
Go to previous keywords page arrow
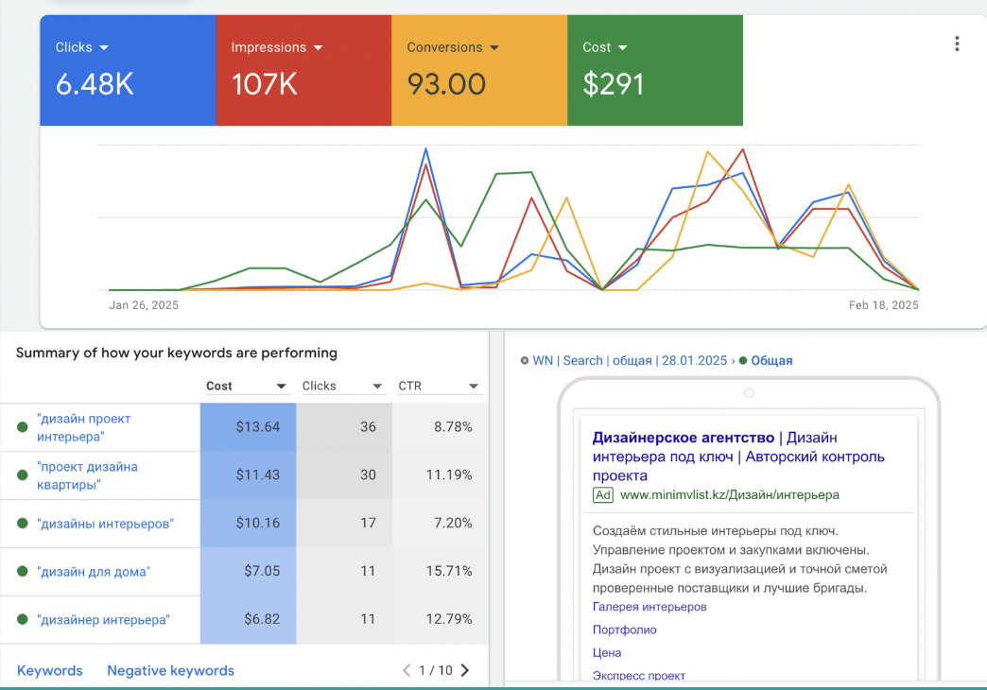407,670
